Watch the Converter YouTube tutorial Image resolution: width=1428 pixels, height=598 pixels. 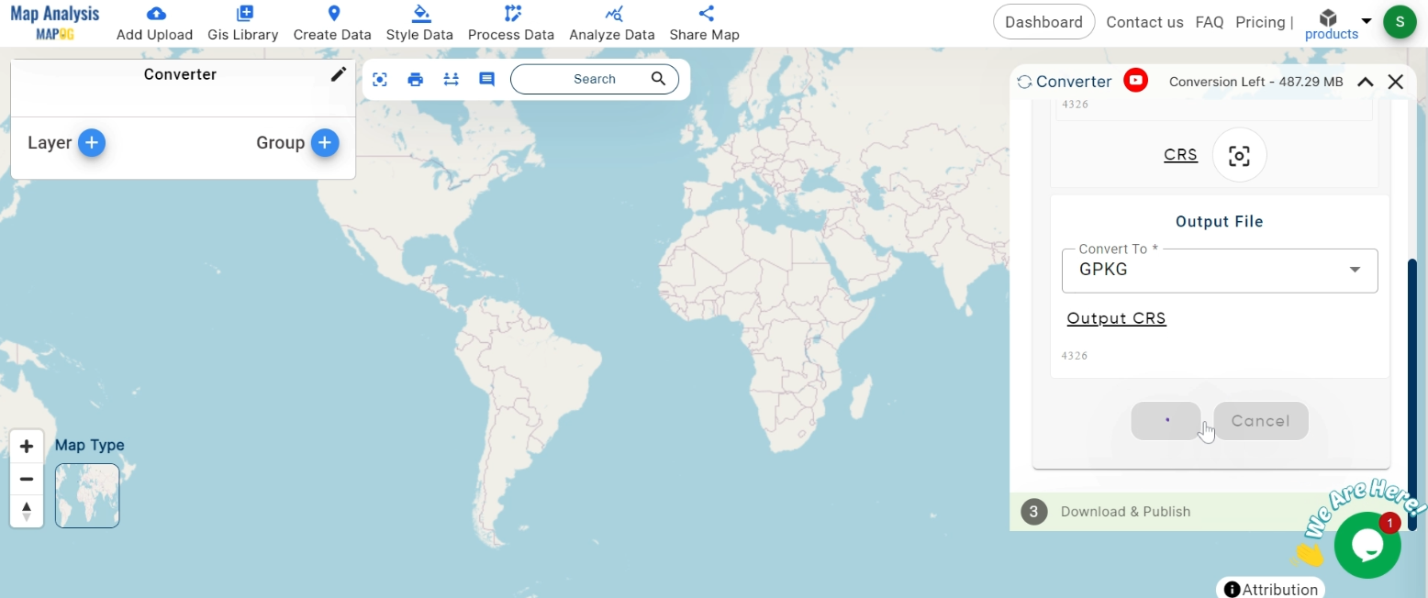(1135, 81)
